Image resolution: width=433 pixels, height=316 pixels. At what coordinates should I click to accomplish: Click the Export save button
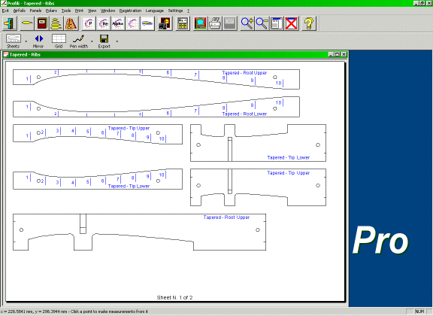click(104, 41)
